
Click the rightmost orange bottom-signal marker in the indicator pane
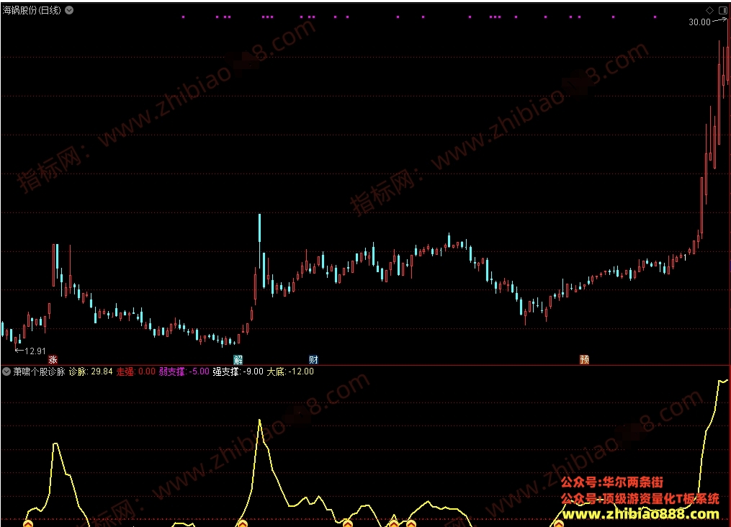tap(558, 523)
